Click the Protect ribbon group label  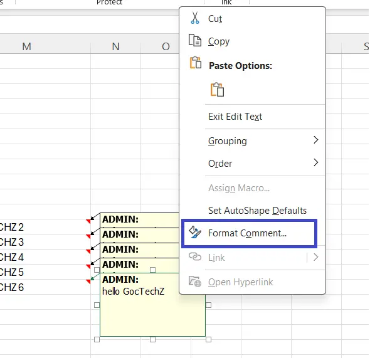coord(109,3)
